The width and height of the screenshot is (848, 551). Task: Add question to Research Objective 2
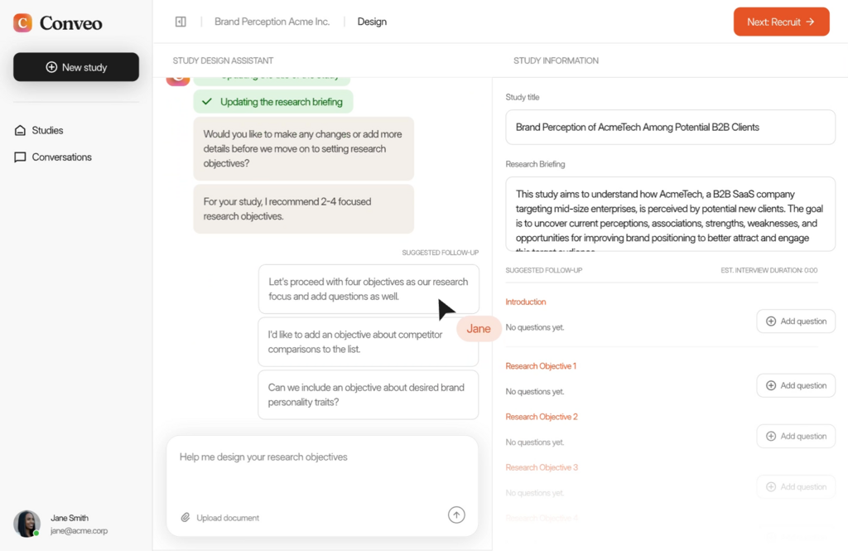point(795,436)
